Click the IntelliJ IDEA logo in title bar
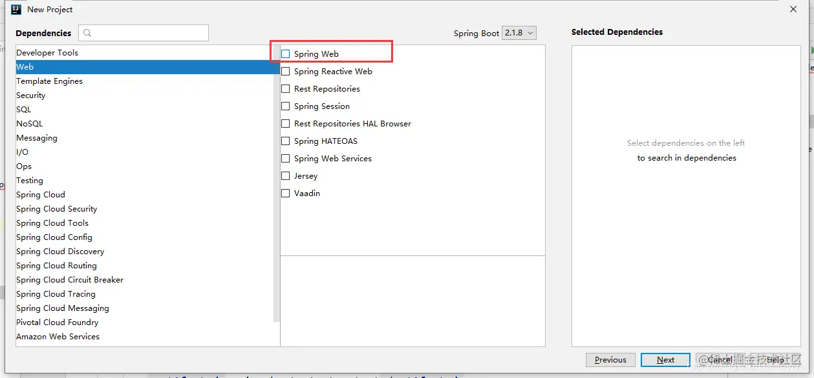The width and height of the screenshot is (814, 378). [16, 10]
